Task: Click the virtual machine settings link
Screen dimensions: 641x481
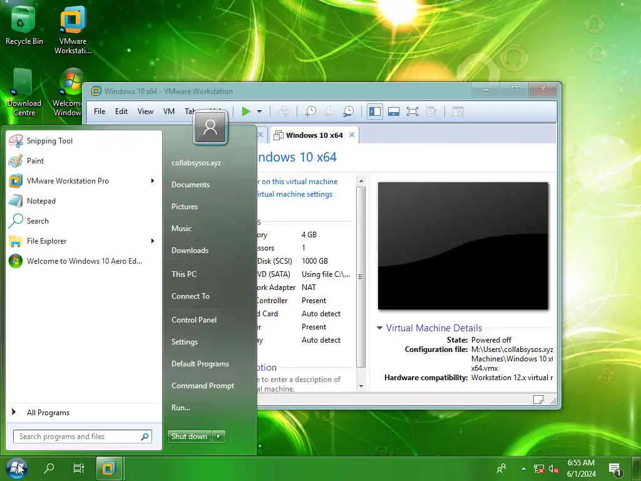Action: tap(294, 194)
